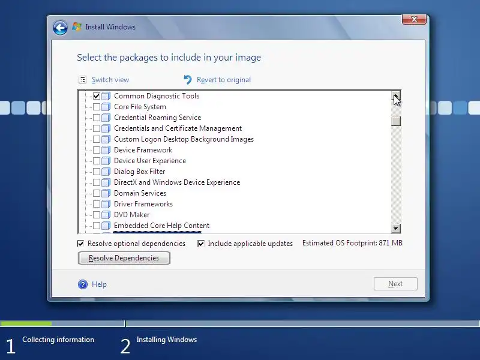Click the package icon beside Common Diagnostic Tools
Screen dimensions: 480x360
tap(106, 96)
